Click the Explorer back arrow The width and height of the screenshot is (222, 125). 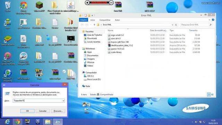click(x=82, y=25)
